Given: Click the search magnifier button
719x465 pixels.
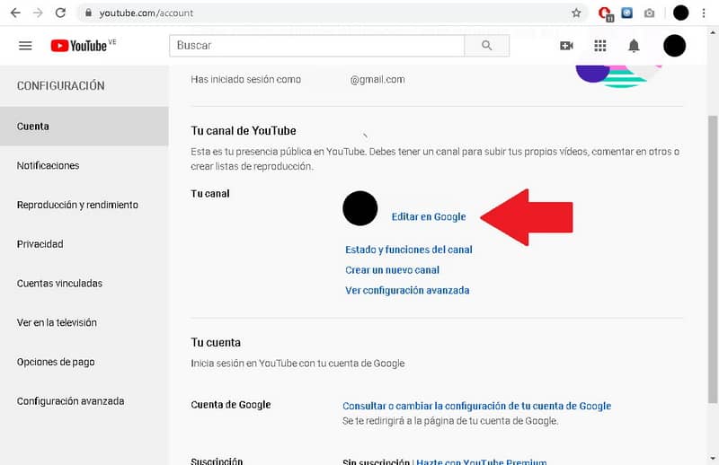Looking at the screenshot, I should point(486,46).
